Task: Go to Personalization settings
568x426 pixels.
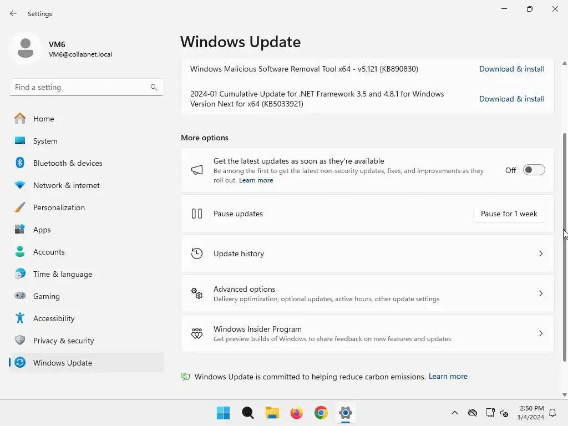Action: (86, 207)
